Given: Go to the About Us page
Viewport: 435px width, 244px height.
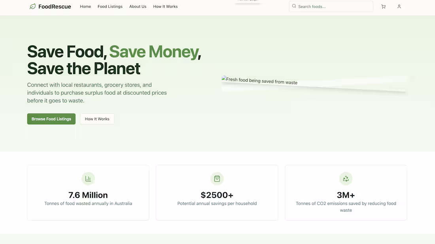Looking at the screenshot, I should click(x=138, y=6).
